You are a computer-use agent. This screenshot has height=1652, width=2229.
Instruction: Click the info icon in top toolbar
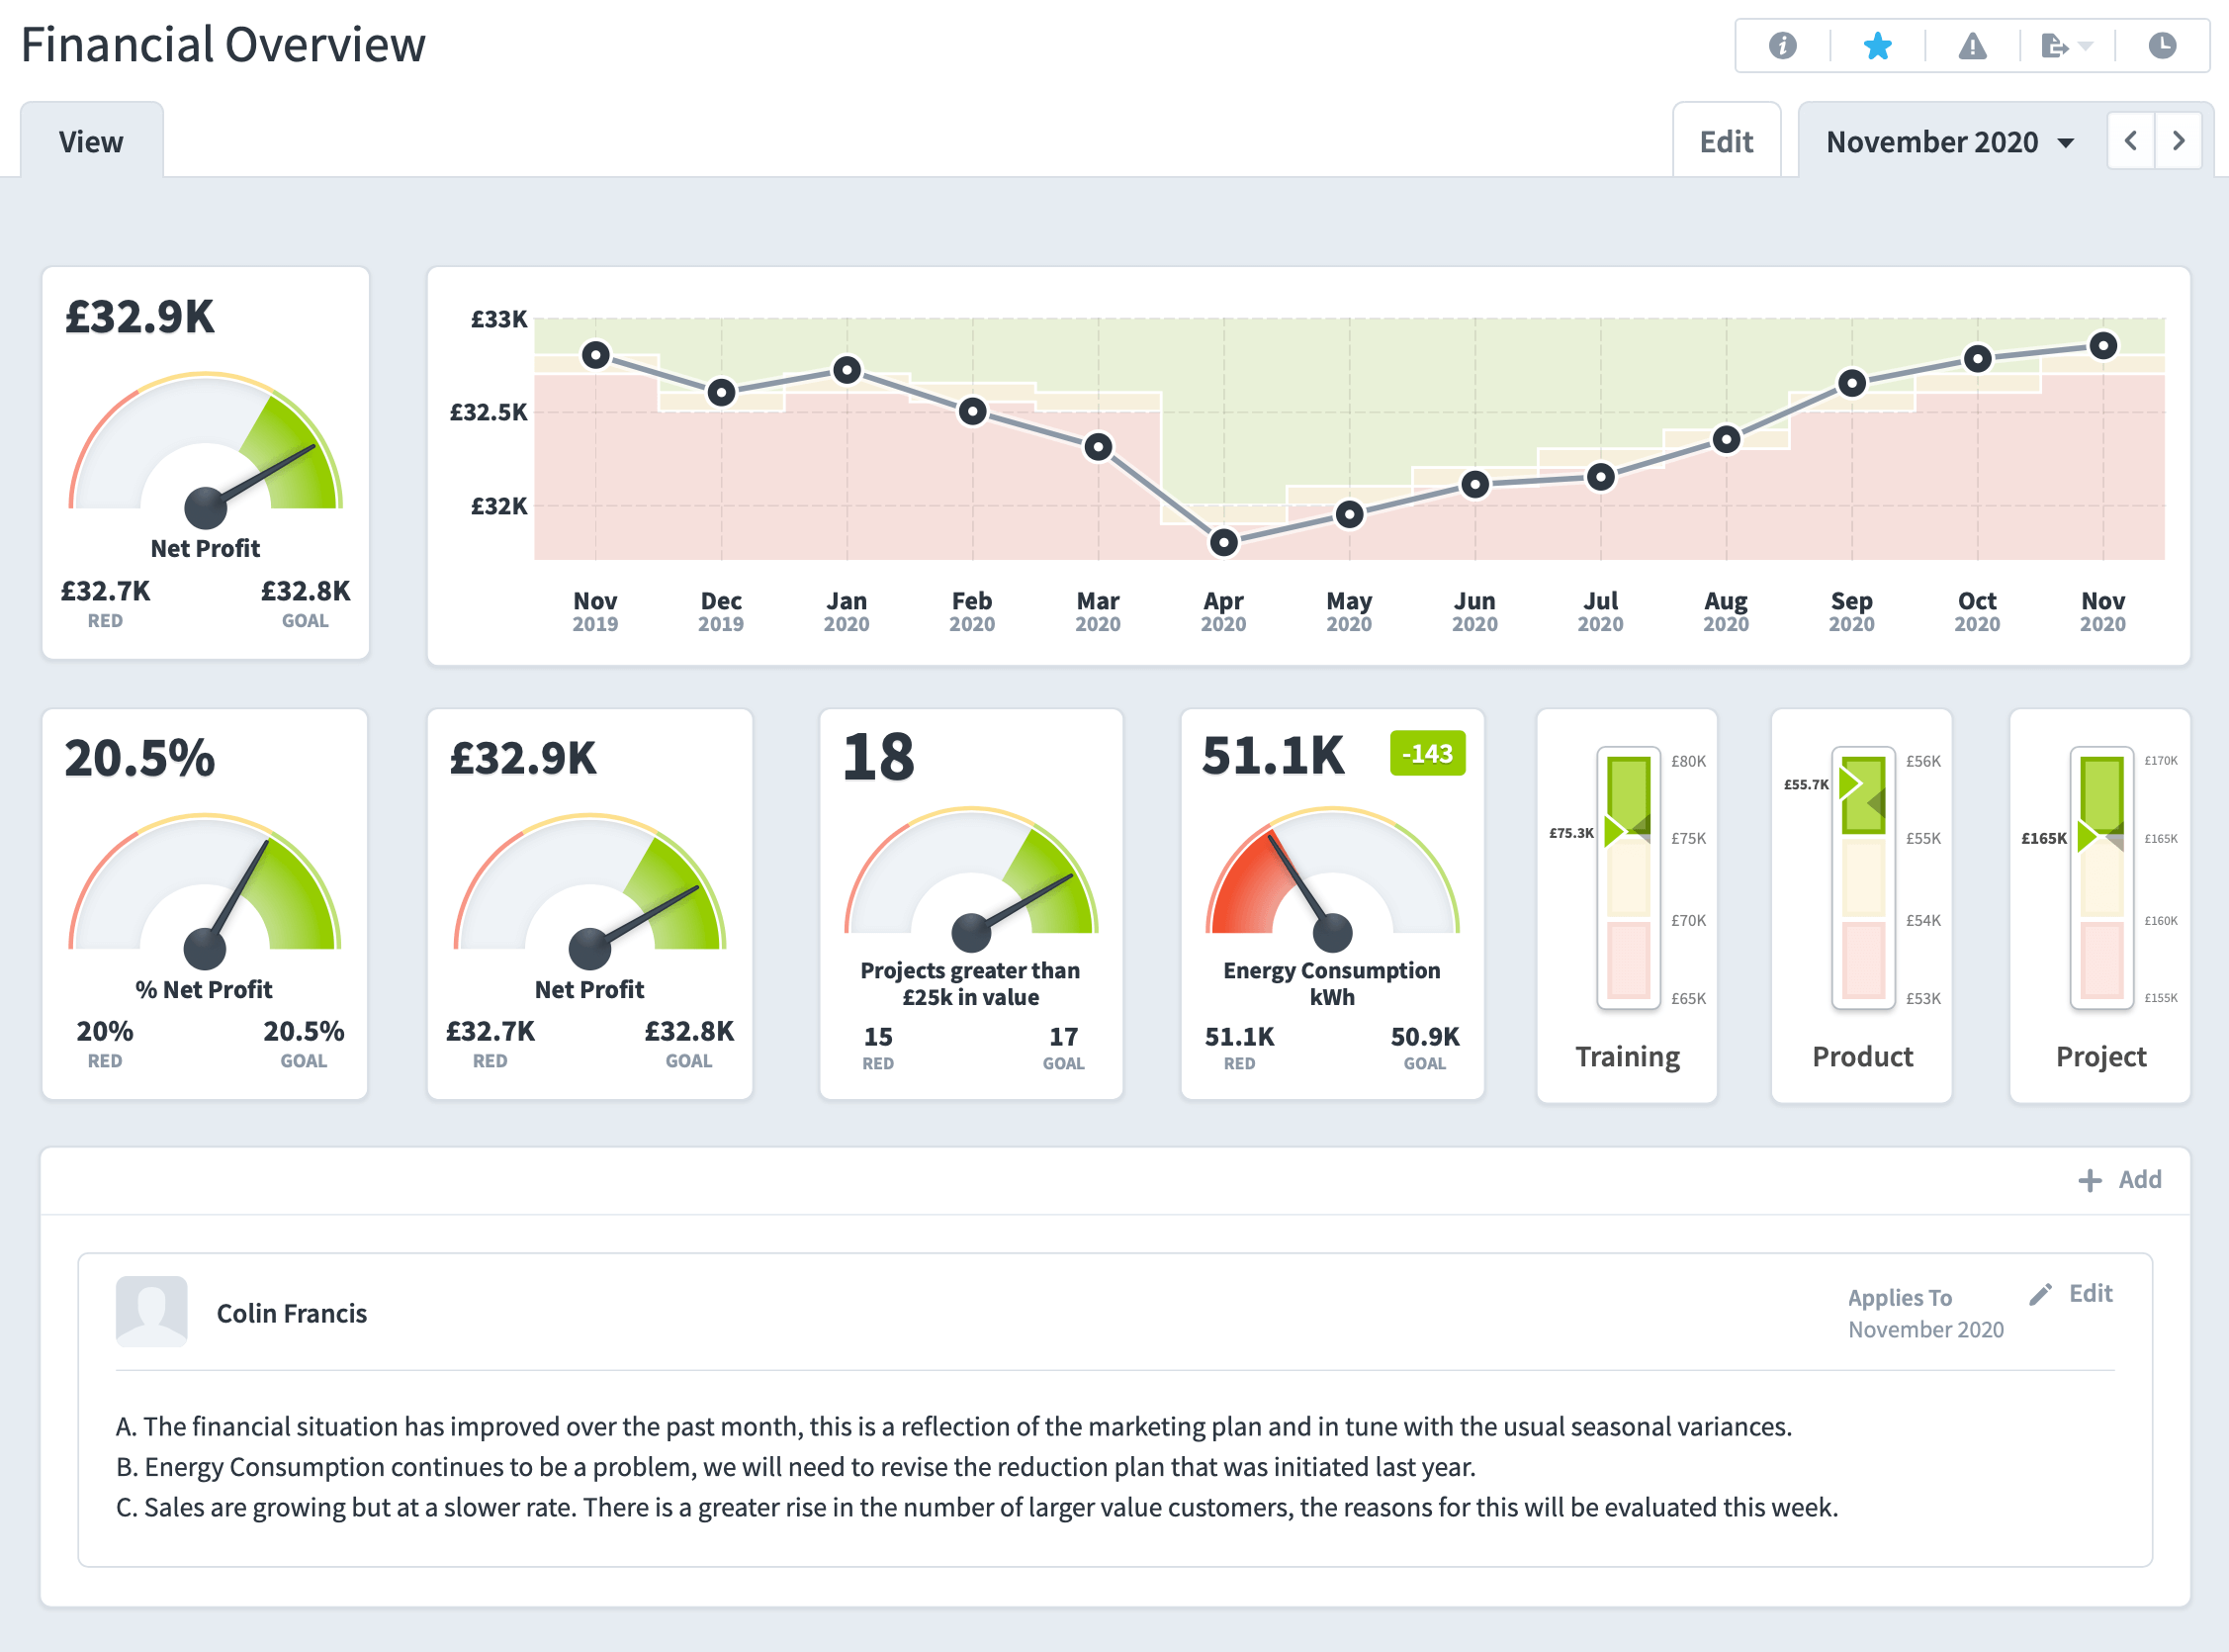(x=1782, y=46)
